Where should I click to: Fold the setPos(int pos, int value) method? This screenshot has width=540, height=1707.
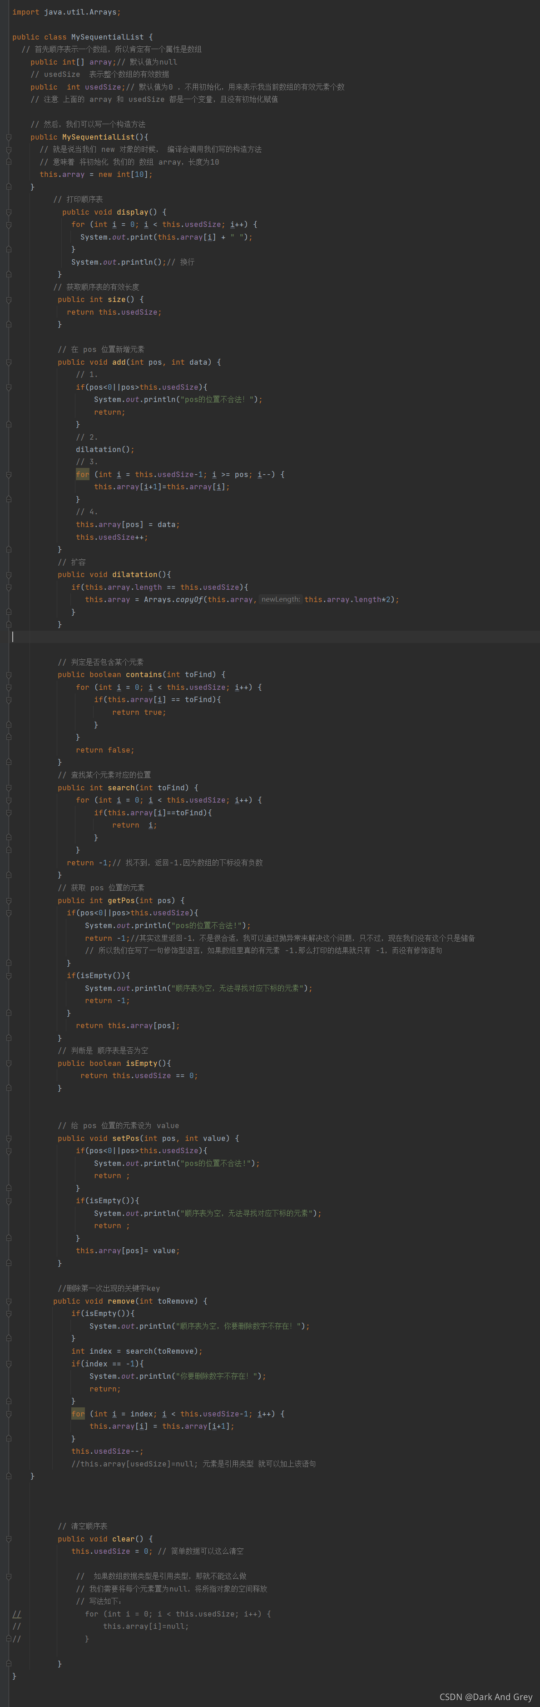[x=9, y=1139]
